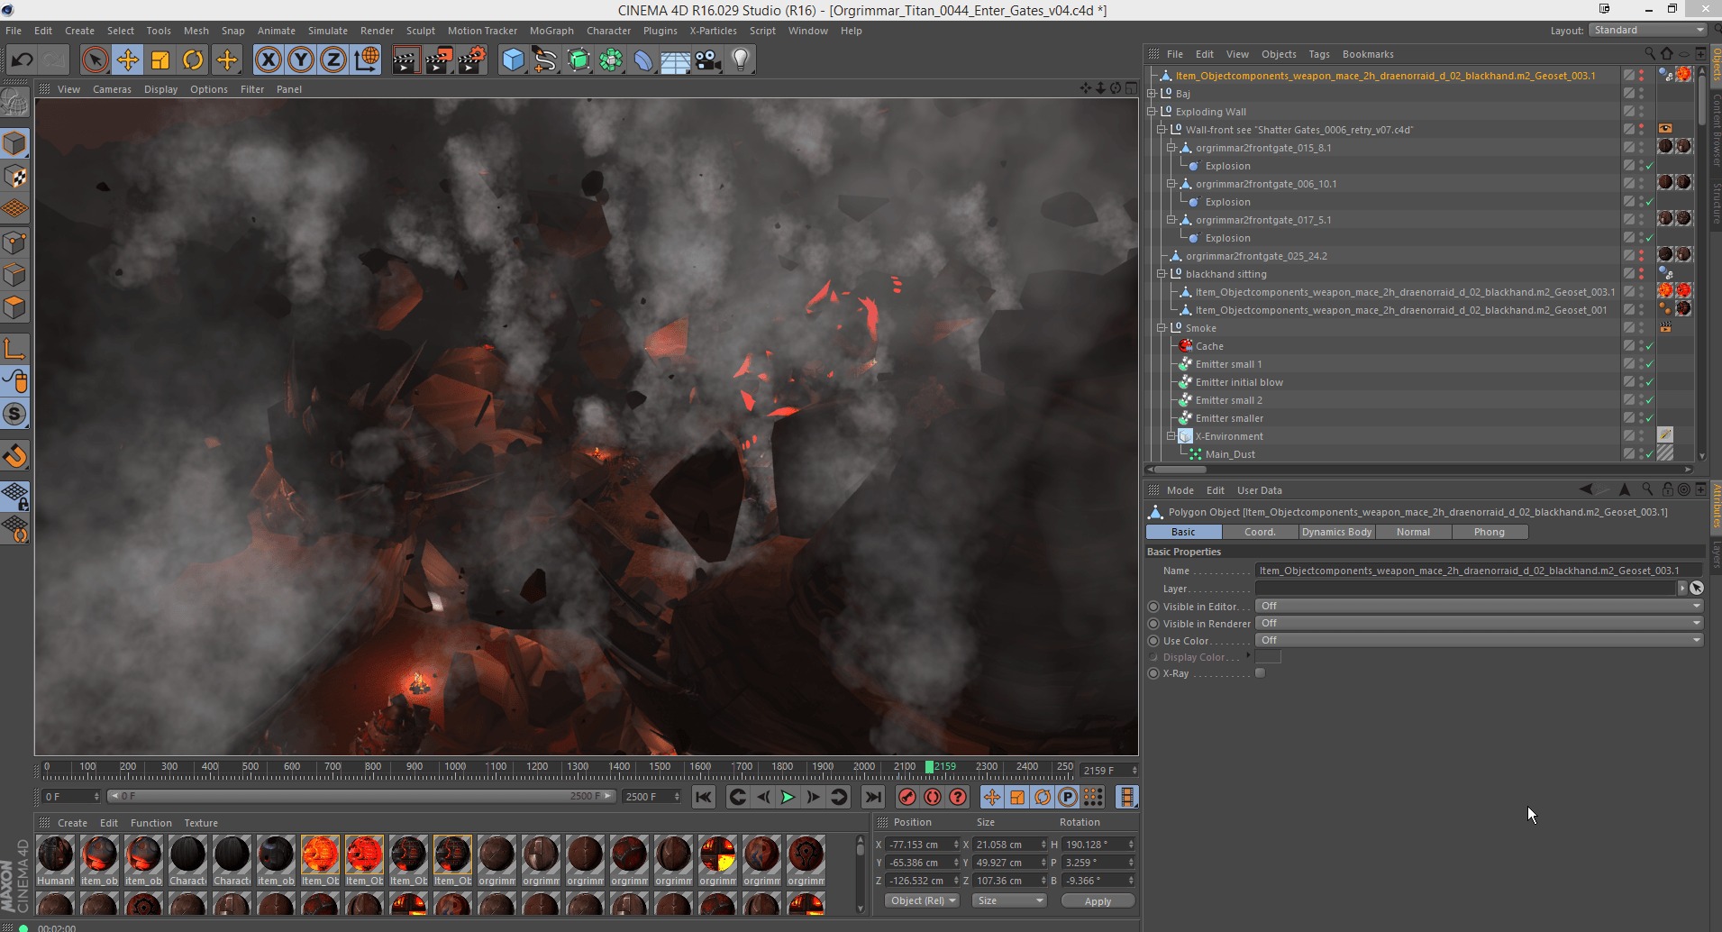The height and width of the screenshot is (932, 1722).
Task: Toggle Z axis lock
Action: click(x=333, y=60)
